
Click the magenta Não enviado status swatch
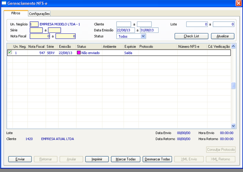click(79, 53)
